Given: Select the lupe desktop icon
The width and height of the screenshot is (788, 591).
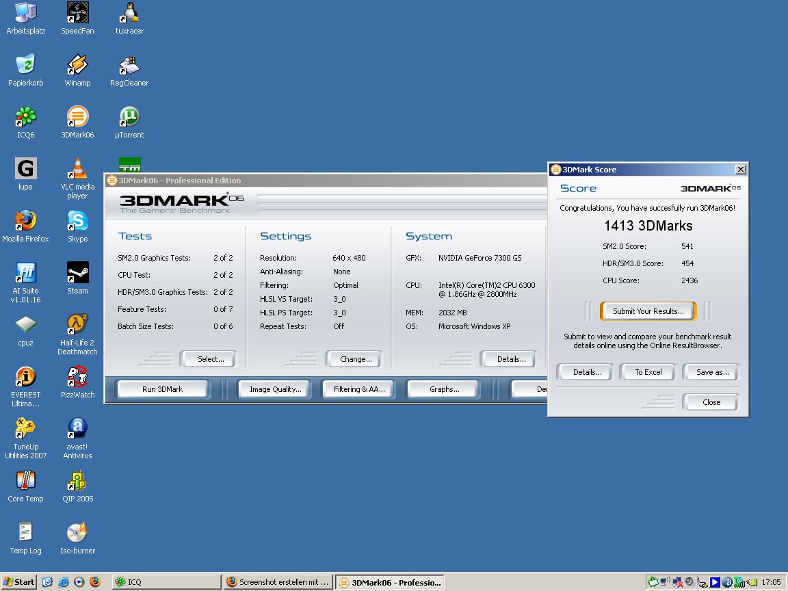Looking at the screenshot, I should pyautogui.click(x=25, y=174).
